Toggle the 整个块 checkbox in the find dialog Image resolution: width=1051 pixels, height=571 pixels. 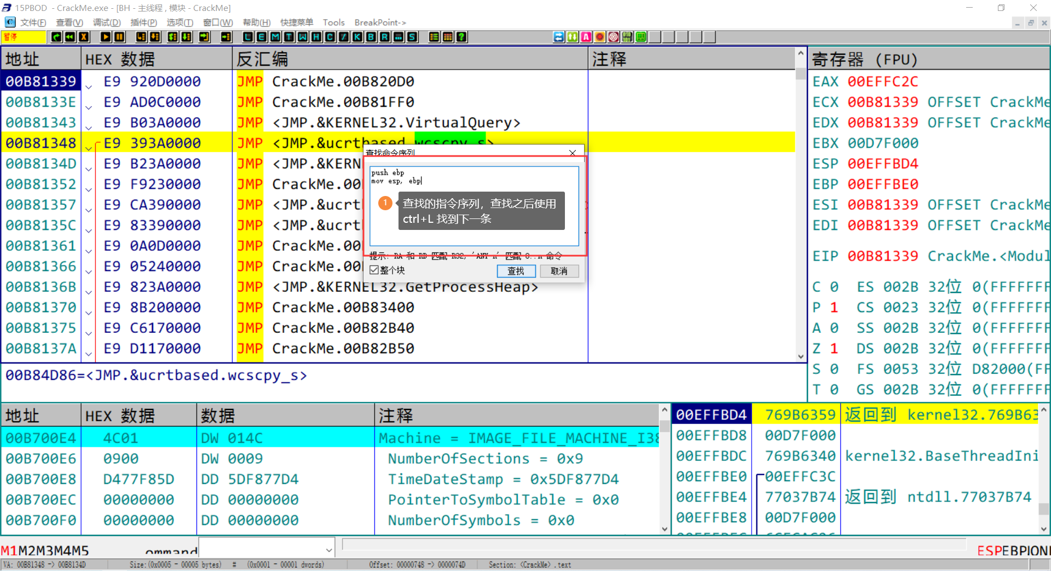(x=374, y=270)
